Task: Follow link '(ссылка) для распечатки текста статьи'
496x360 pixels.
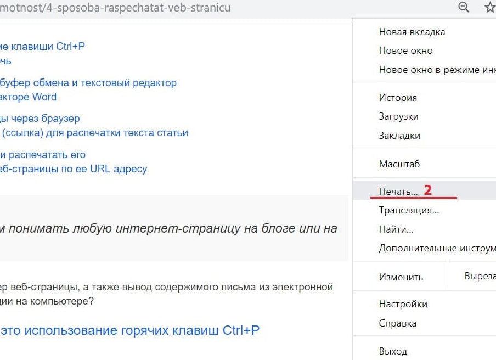Action: coord(95,133)
